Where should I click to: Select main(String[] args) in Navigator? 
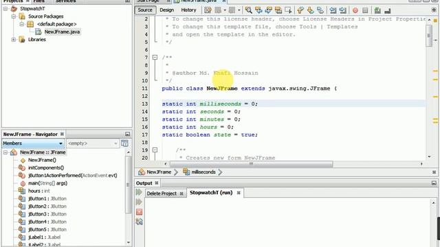(x=47, y=183)
